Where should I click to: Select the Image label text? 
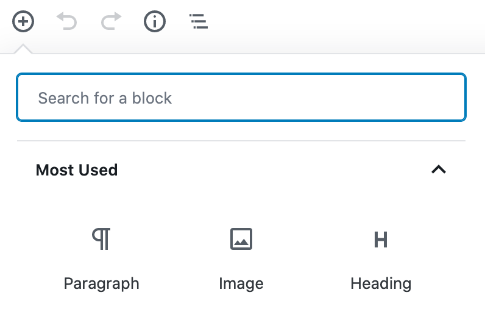coord(241,284)
